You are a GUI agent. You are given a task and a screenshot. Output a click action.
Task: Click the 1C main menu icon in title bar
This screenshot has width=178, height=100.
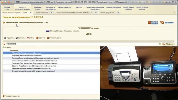click(2, 2)
